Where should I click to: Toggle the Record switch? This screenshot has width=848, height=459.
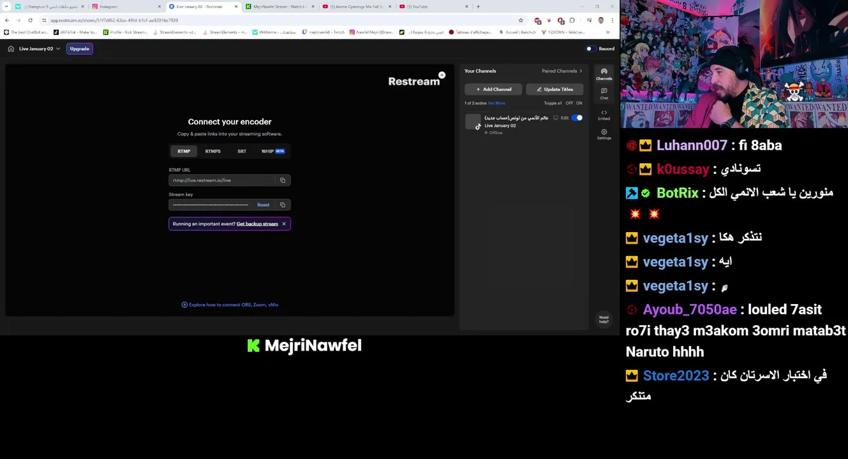pyautogui.click(x=590, y=48)
